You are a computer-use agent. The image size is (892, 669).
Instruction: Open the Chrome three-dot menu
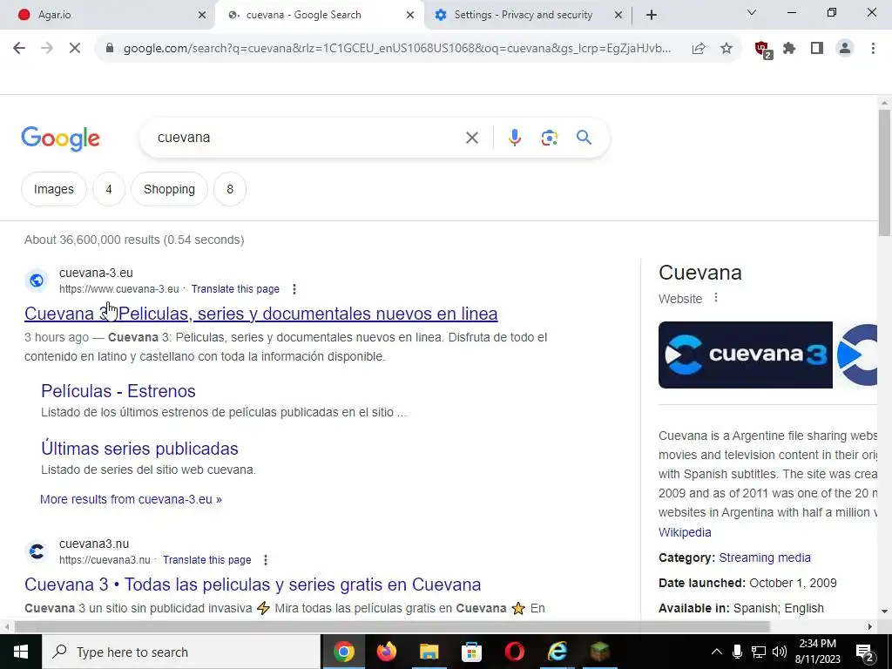coord(873,49)
